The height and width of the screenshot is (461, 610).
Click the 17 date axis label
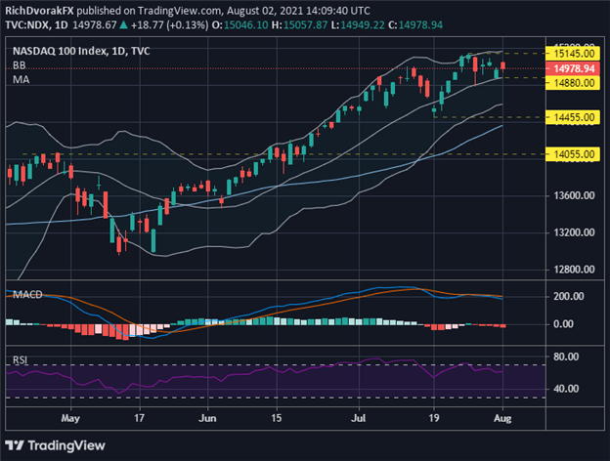(139, 418)
